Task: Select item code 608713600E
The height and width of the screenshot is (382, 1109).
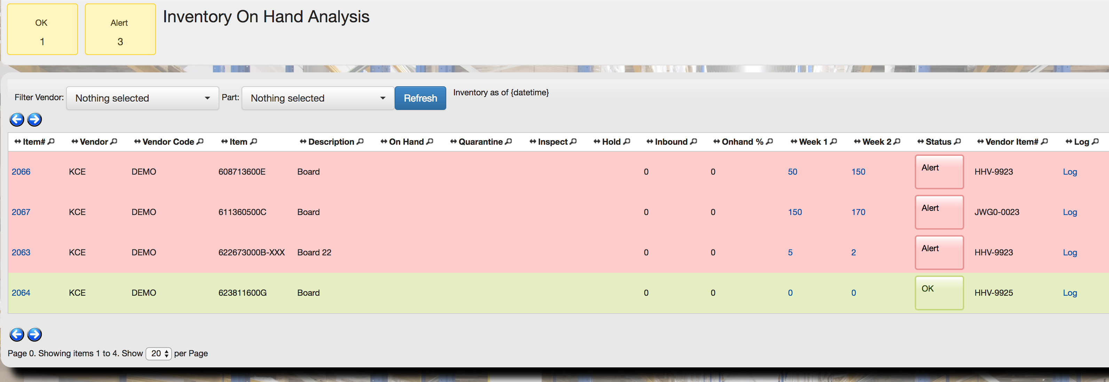Action: 242,172
